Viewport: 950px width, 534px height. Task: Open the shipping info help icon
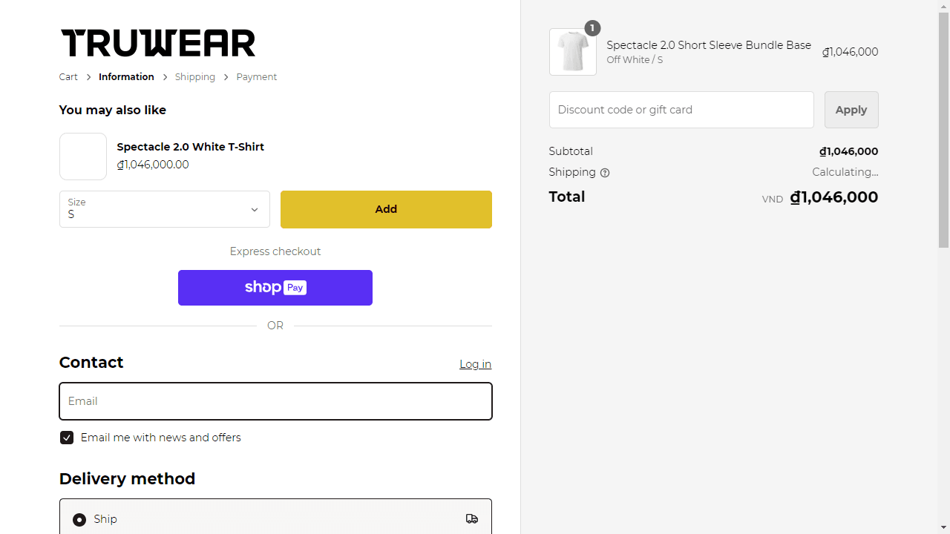(x=605, y=173)
